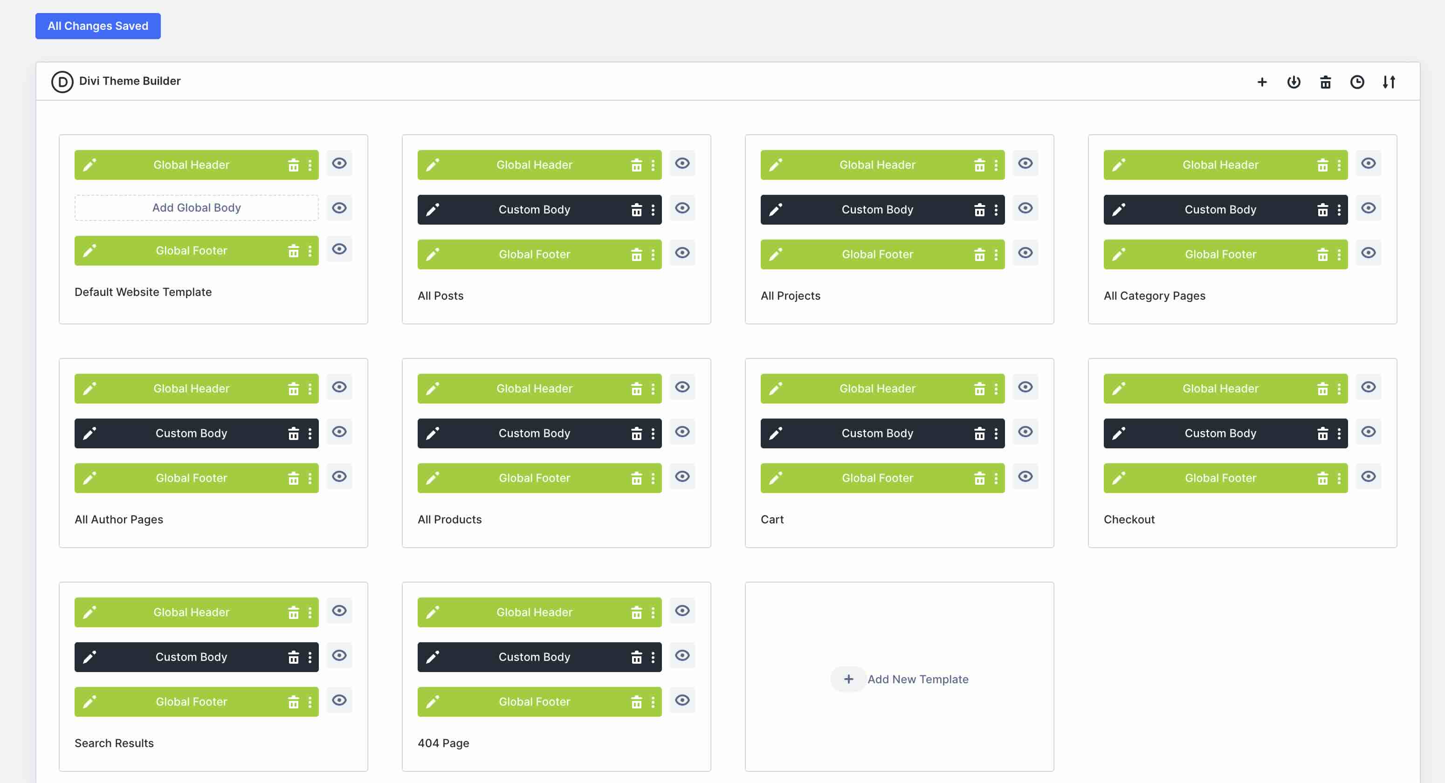This screenshot has height=783, width=1445.
Task: Click the trash icon to clear all templates
Action: point(1326,82)
